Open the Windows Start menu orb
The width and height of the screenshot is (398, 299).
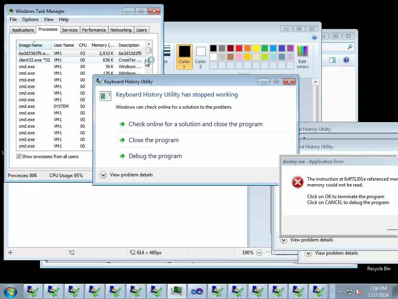pyautogui.click(x=10, y=291)
